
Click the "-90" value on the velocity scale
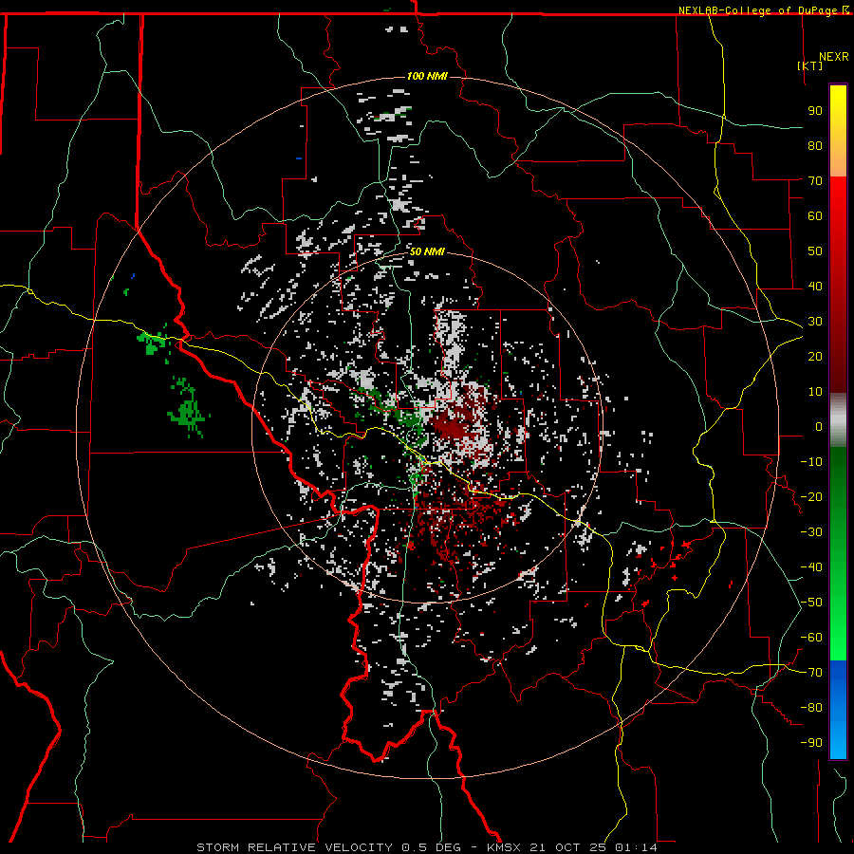pos(811,743)
